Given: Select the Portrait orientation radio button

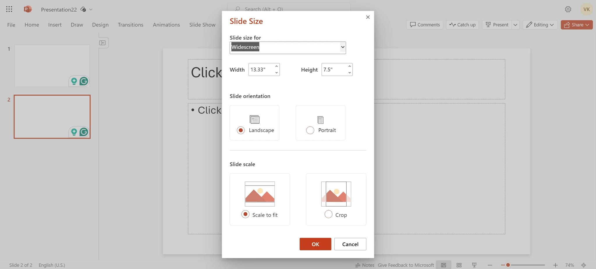Looking at the screenshot, I should 310,130.
